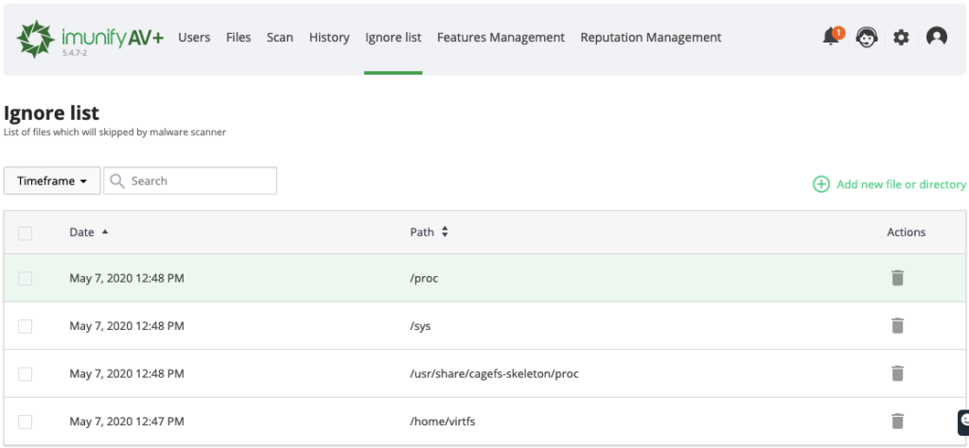Open the user profile avatar icon
The image size is (969, 448).
[937, 38]
